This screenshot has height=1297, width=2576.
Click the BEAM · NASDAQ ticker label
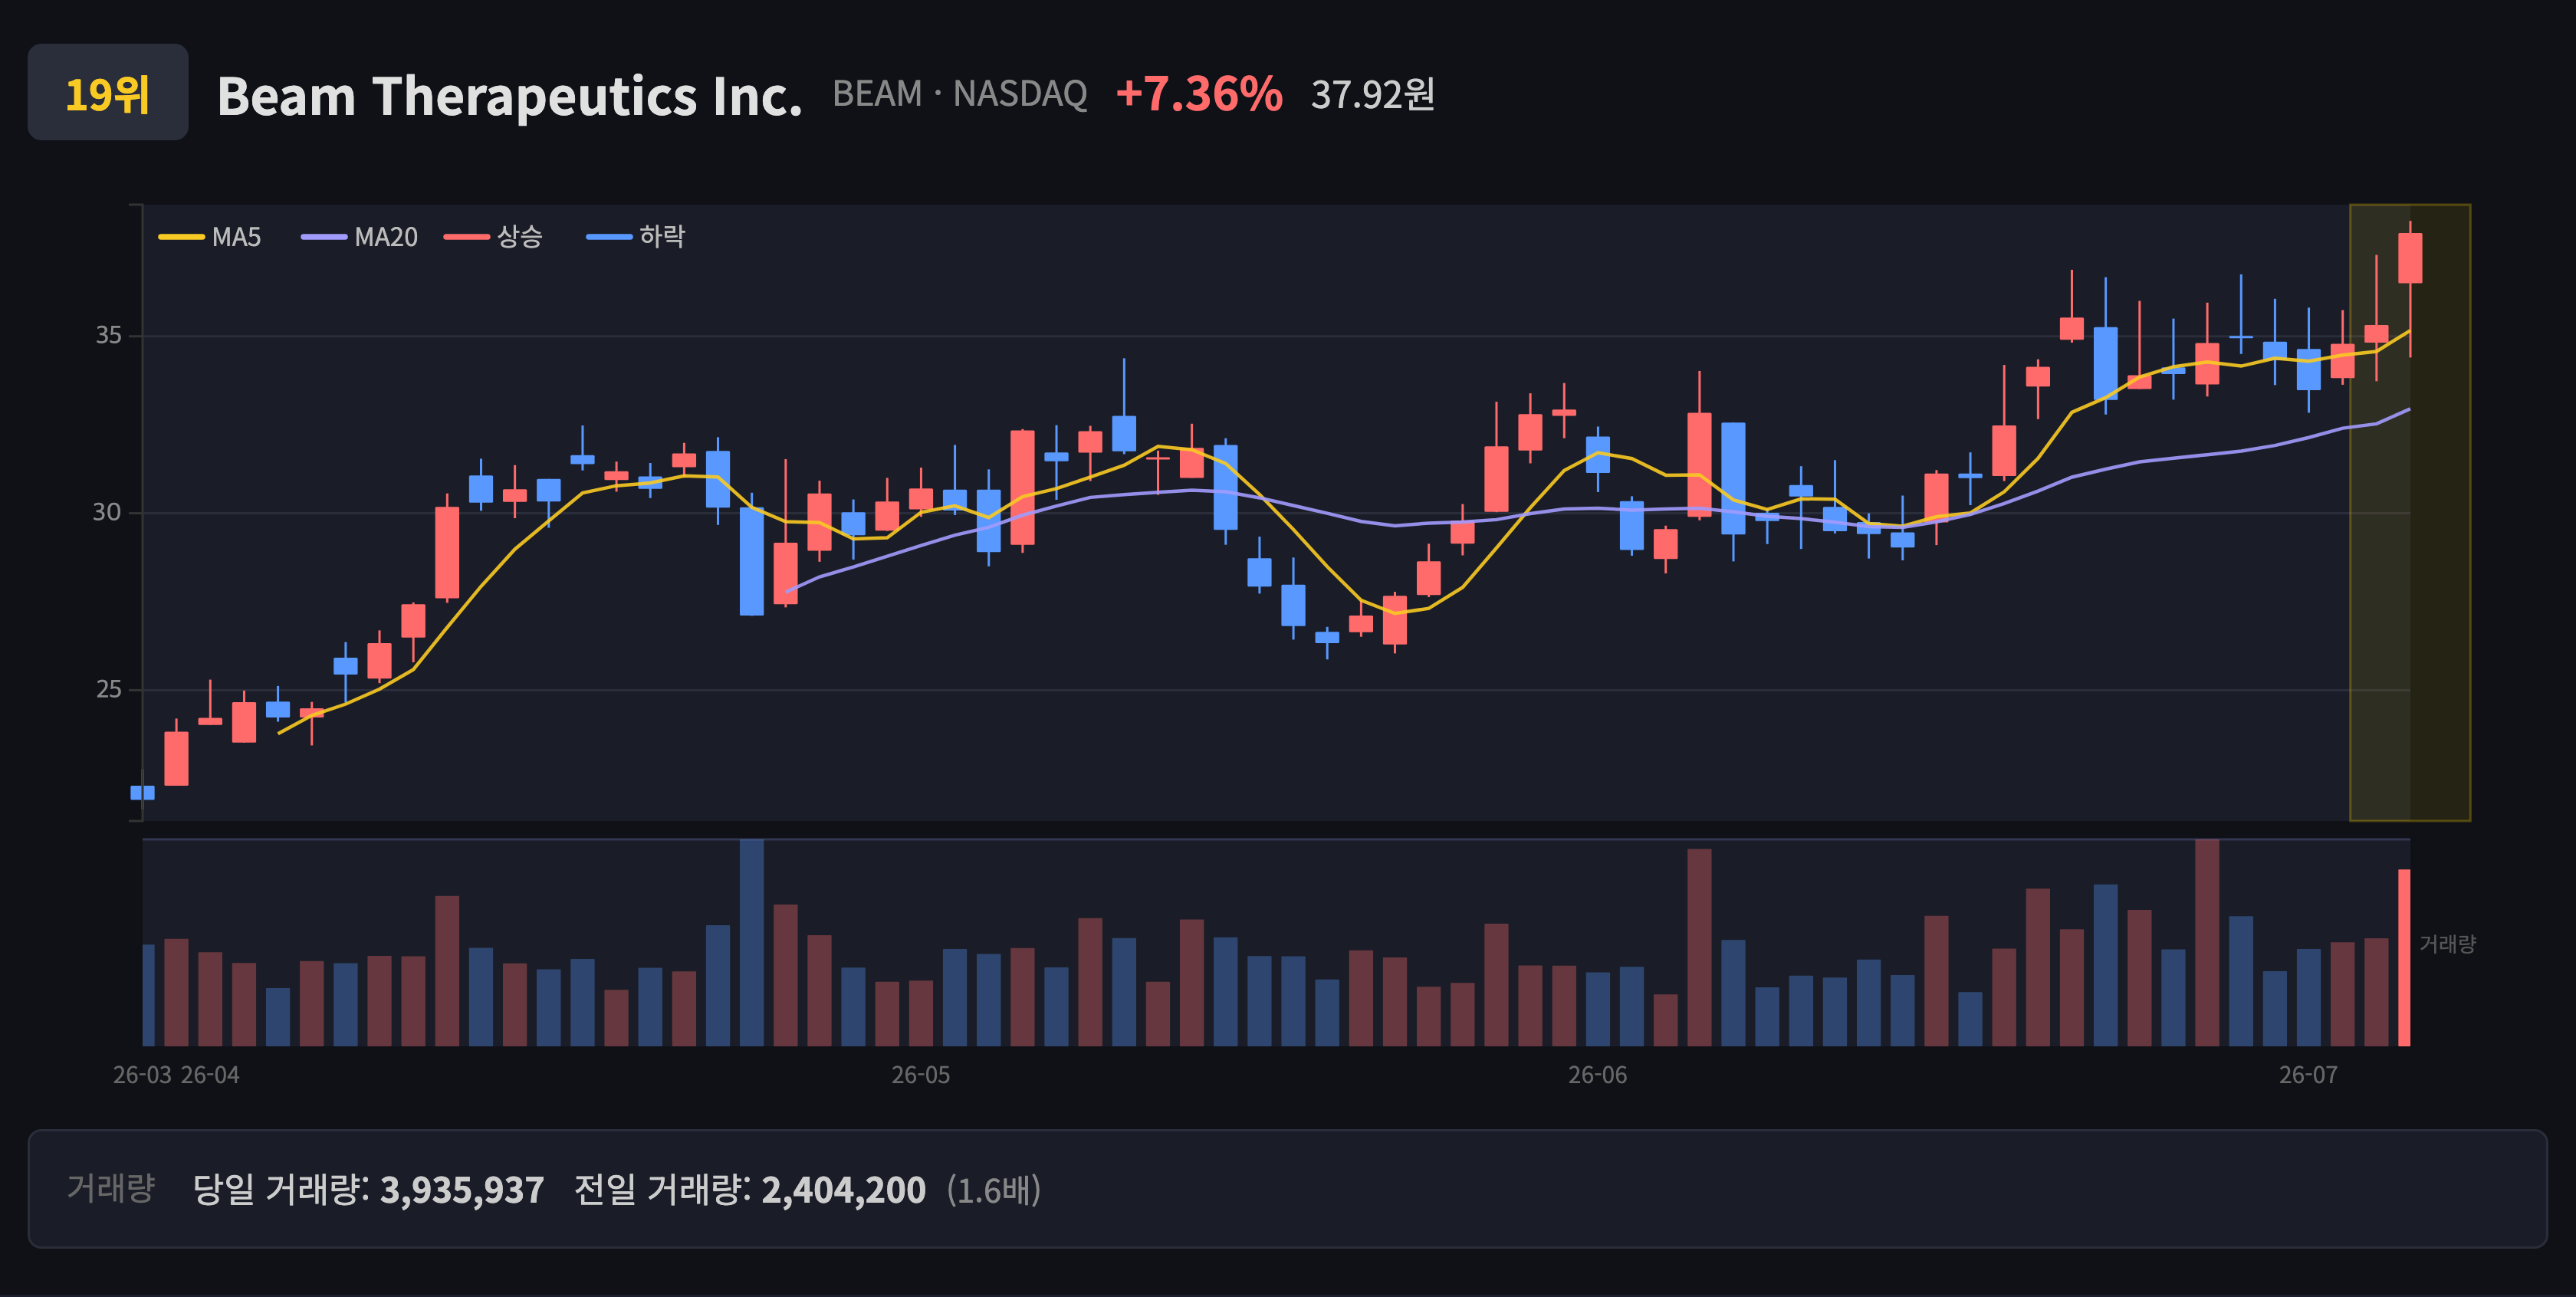(x=959, y=94)
